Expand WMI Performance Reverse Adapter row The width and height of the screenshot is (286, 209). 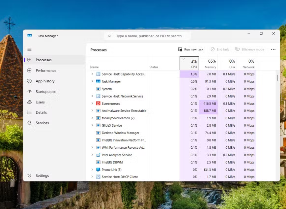[92, 147]
